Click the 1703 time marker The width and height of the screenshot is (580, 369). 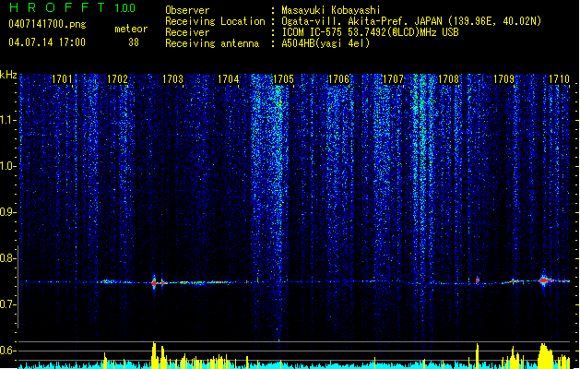[172, 79]
